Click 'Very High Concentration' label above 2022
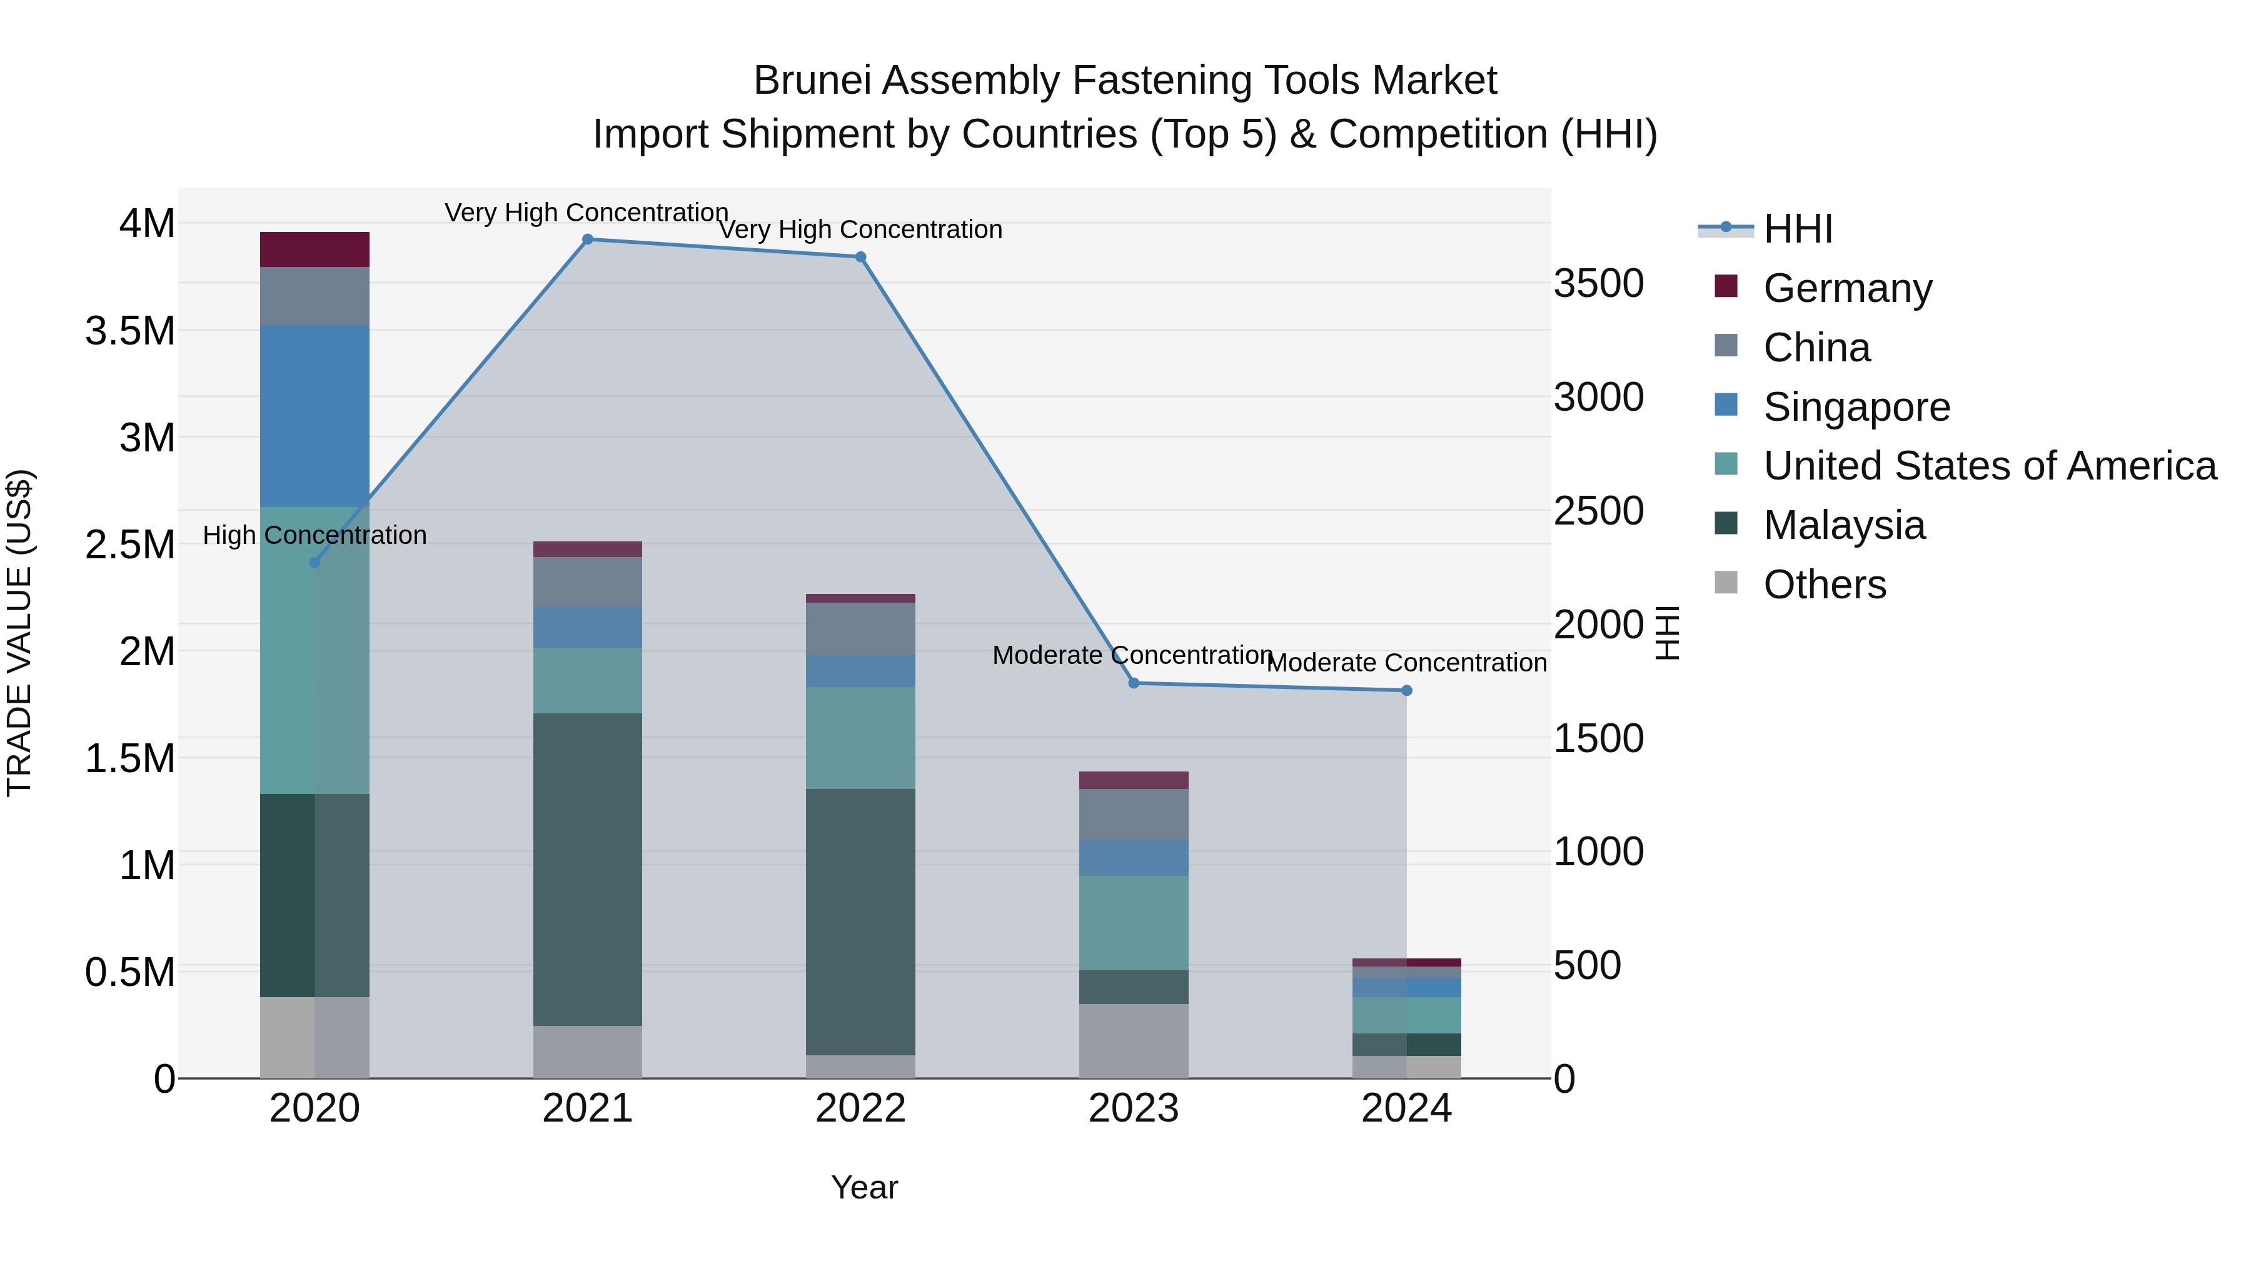This screenshot has width=2251, height=1266. coord(861,229)
